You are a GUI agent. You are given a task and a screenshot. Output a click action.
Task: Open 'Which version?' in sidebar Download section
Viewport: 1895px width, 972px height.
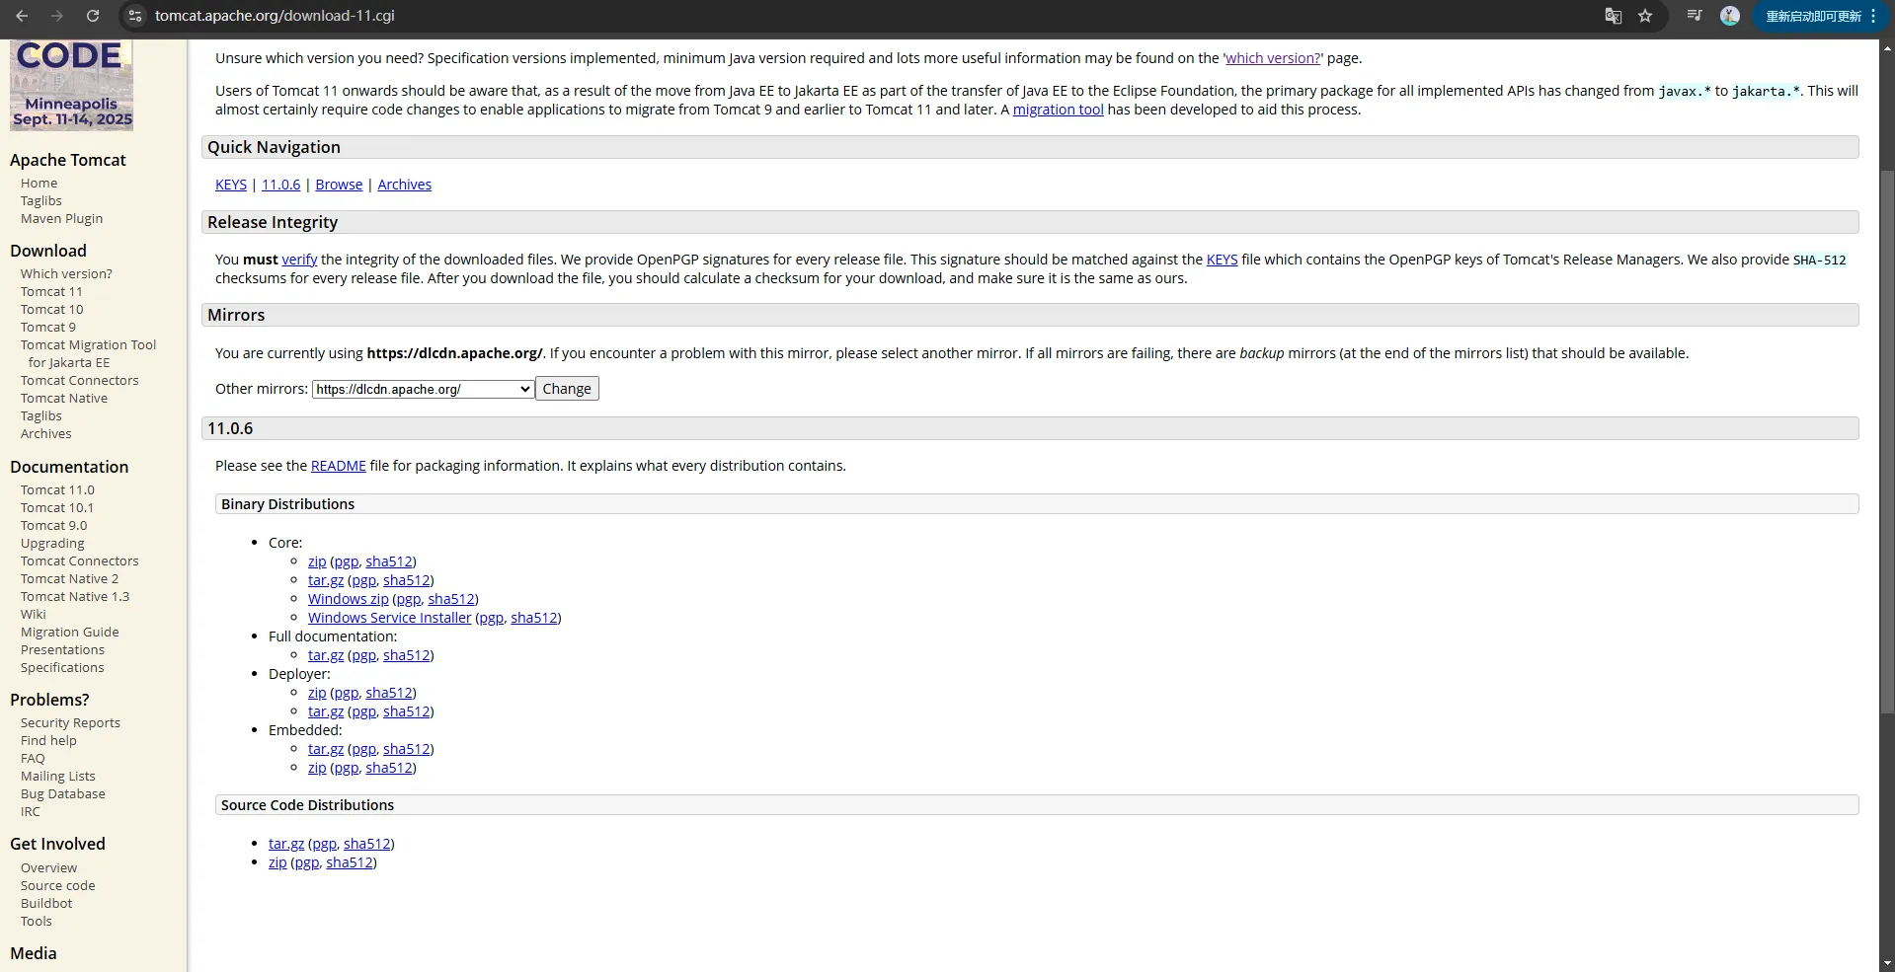[66, 274]
